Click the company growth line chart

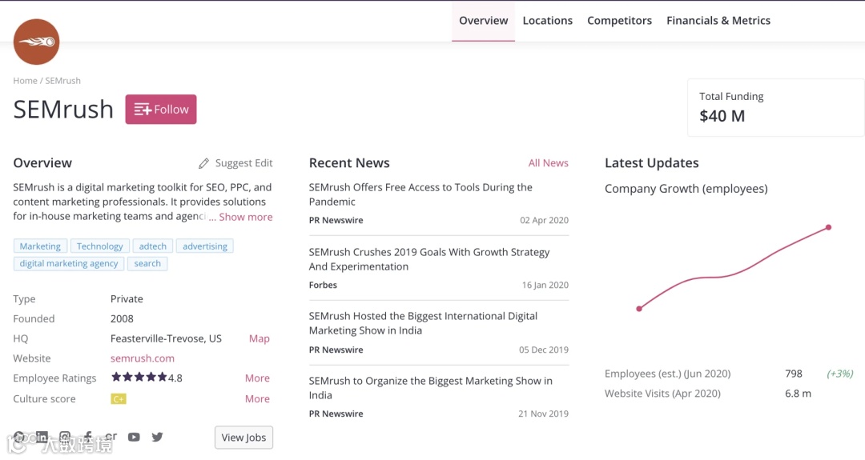[x=734, y=268]
